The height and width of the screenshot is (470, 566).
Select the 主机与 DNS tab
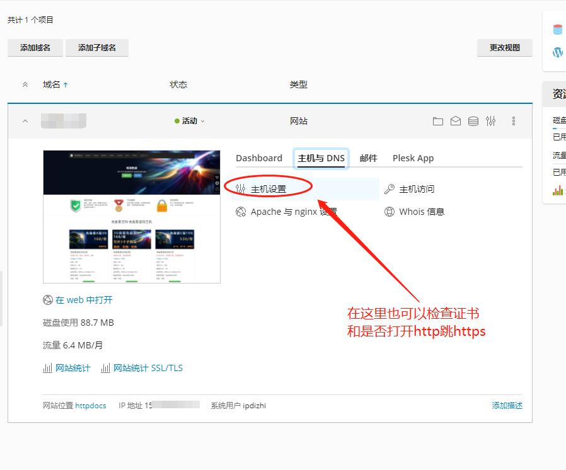321,158
